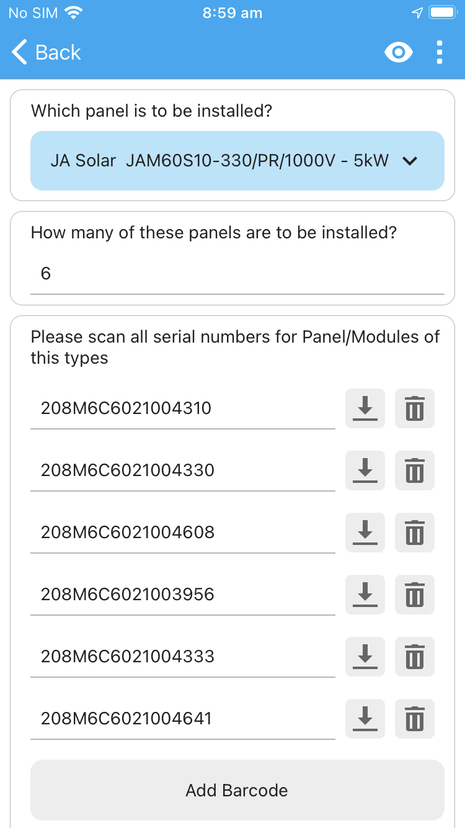The image size is (465, 828).
Task: Edit the number of panels field
Action: (x=237, y=274)
